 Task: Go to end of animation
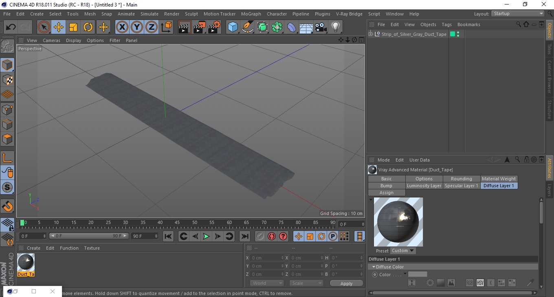tap(244, 236)
